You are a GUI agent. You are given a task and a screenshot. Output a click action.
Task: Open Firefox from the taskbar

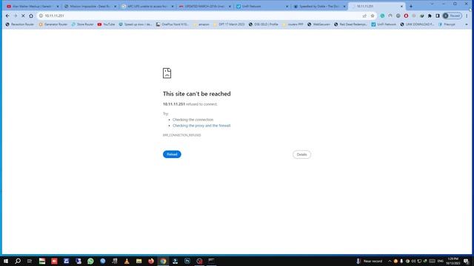151,261
